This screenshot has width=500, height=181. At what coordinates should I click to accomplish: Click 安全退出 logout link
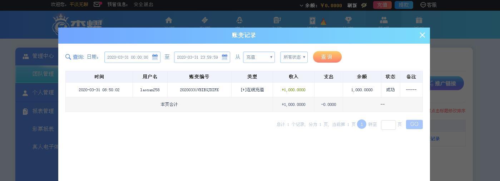pyautogui.click(x=143, y=5)
